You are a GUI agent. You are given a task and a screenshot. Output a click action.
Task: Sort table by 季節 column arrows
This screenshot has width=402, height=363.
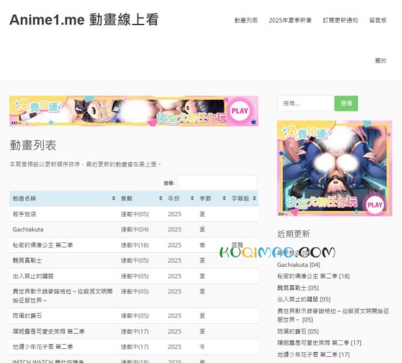[224, 198]
